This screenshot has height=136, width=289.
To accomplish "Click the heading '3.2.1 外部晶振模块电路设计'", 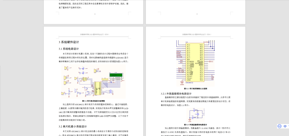I will [176, 93].
